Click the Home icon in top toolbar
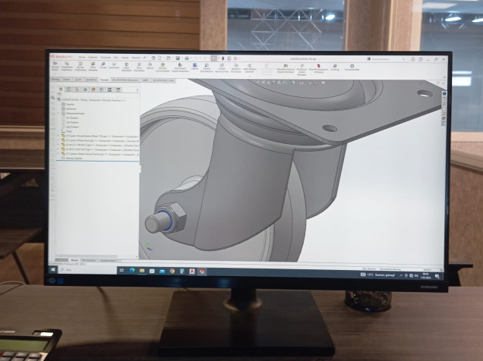This screenshot has width=483, height=361. click(x=153, y=58)
